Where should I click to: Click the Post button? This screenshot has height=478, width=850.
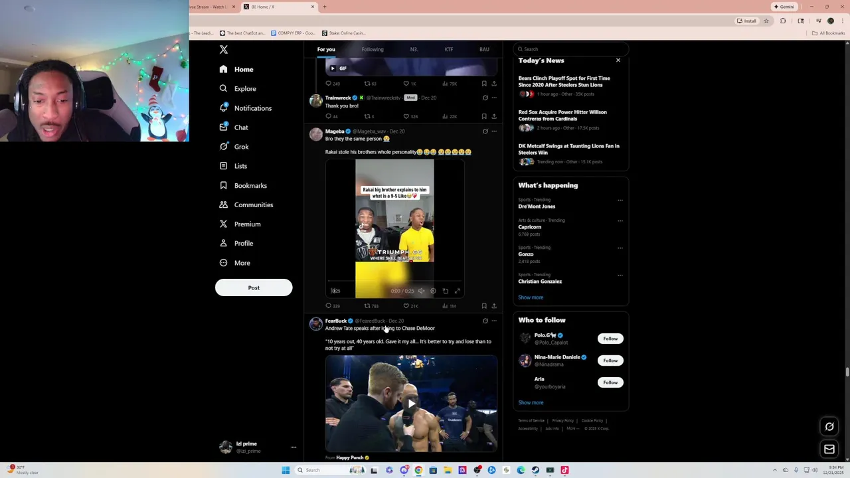coord(254,287)
